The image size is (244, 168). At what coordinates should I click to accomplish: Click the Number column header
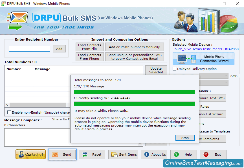14,69
